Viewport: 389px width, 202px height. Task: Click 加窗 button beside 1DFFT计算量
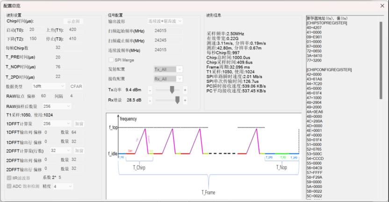[x=79, y=123]
